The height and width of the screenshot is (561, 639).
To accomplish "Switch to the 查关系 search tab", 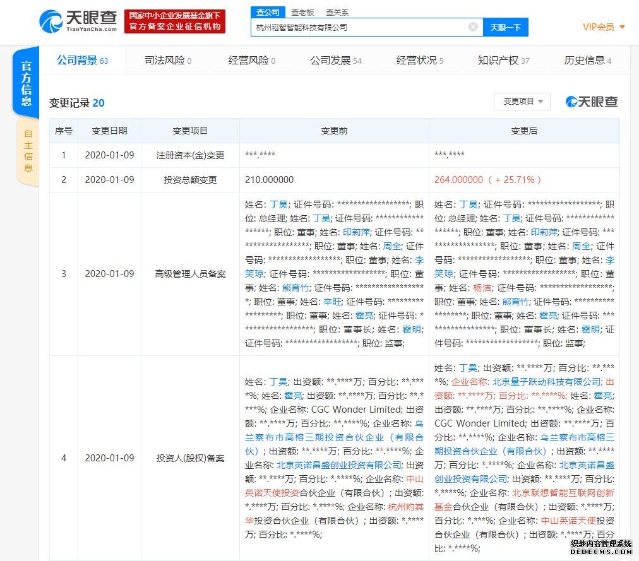I will pyautogui.click(x=337, y=12).
